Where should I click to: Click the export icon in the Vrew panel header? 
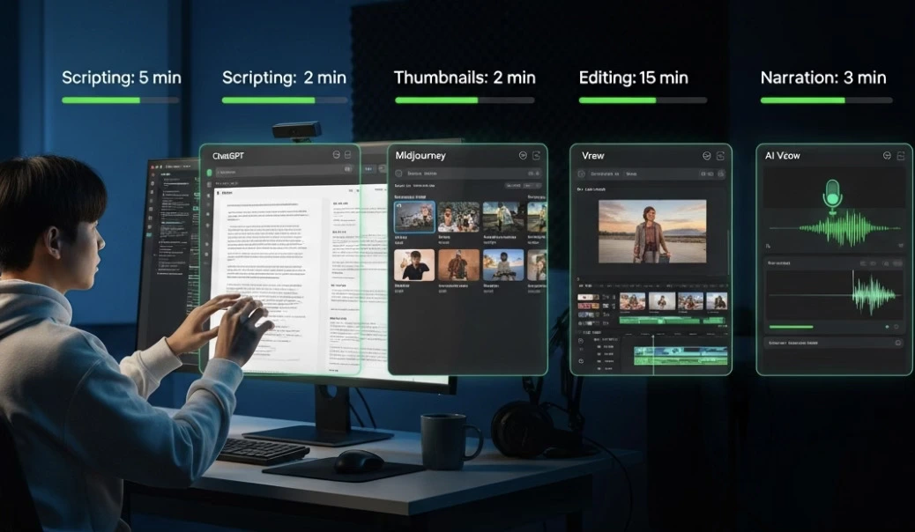click(720, 156)
